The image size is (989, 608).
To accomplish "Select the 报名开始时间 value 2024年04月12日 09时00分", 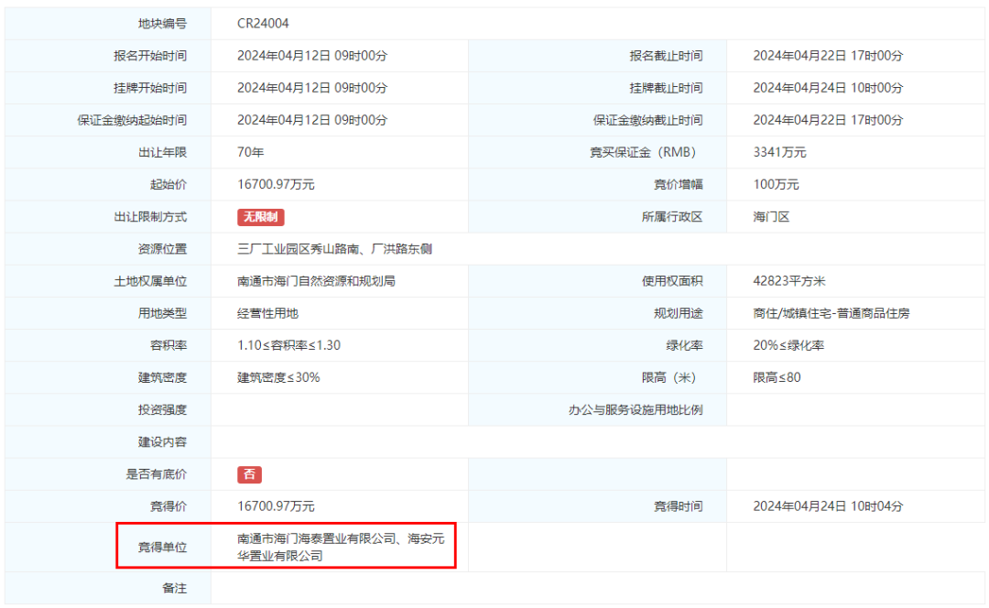I will tap(312, 56).
